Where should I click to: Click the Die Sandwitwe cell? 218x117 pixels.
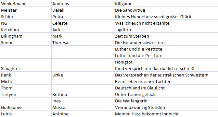[x=166, y=10]
